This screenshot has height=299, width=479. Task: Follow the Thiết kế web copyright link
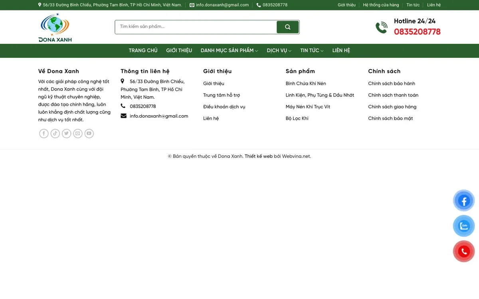259,156
